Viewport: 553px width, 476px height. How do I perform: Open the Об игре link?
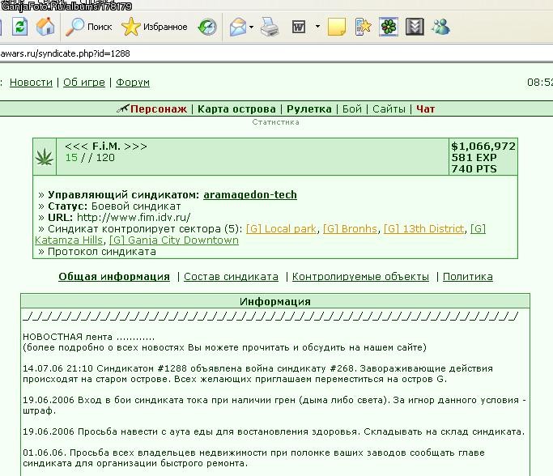84,83
